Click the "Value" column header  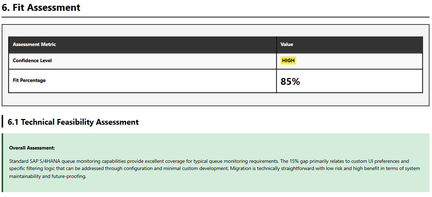287,45
